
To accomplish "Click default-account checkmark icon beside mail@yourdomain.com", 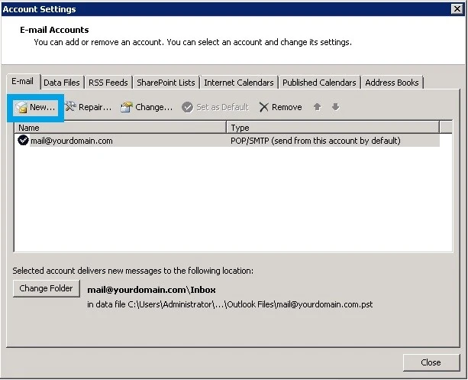I will click(x=23, y=140).
